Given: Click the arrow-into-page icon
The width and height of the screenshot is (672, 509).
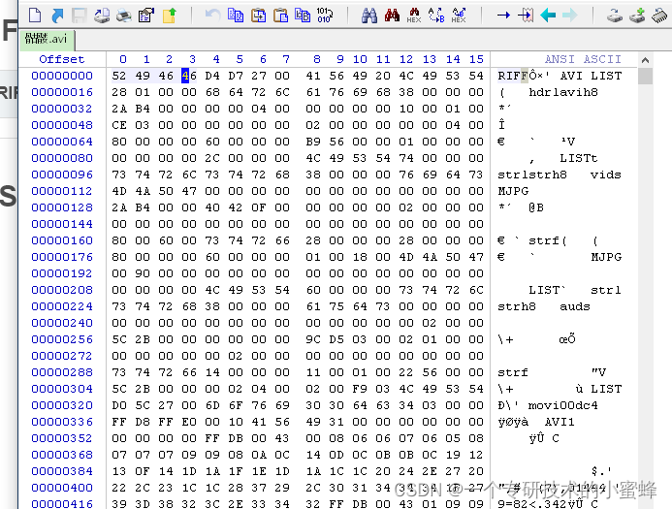Looking at the screenshot, I should coord(526,16).
